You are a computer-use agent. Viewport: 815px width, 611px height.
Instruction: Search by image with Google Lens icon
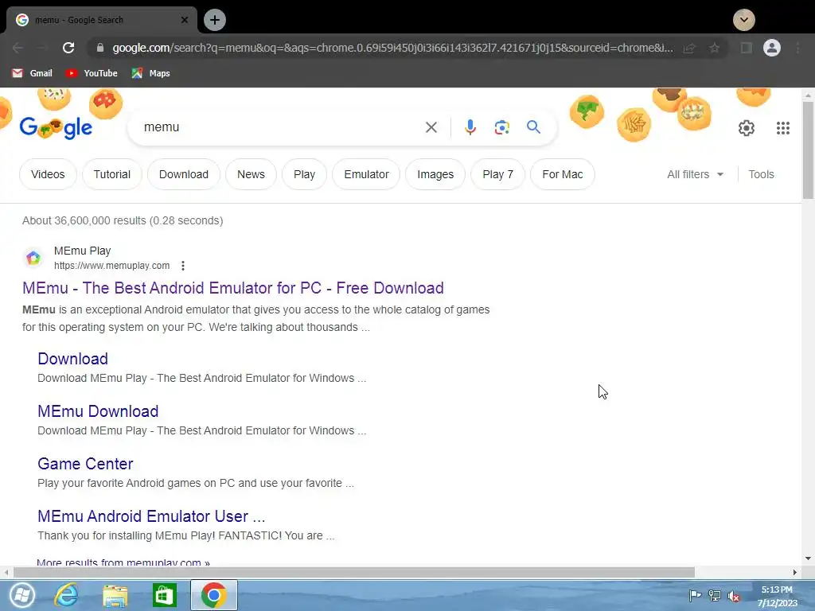pos(501,127)
